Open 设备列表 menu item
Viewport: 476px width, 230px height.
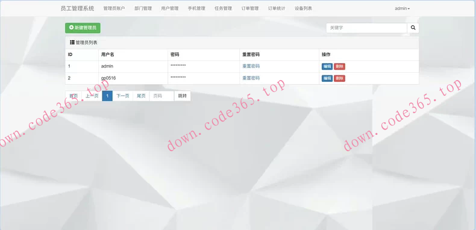tap(303, 8)
